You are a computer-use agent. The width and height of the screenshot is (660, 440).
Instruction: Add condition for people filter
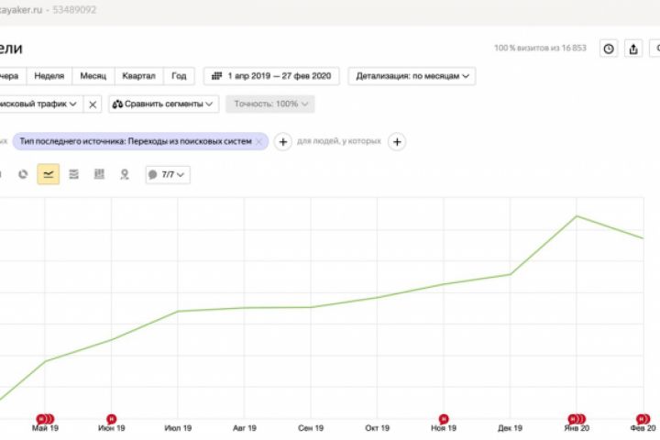coord(397,142)
